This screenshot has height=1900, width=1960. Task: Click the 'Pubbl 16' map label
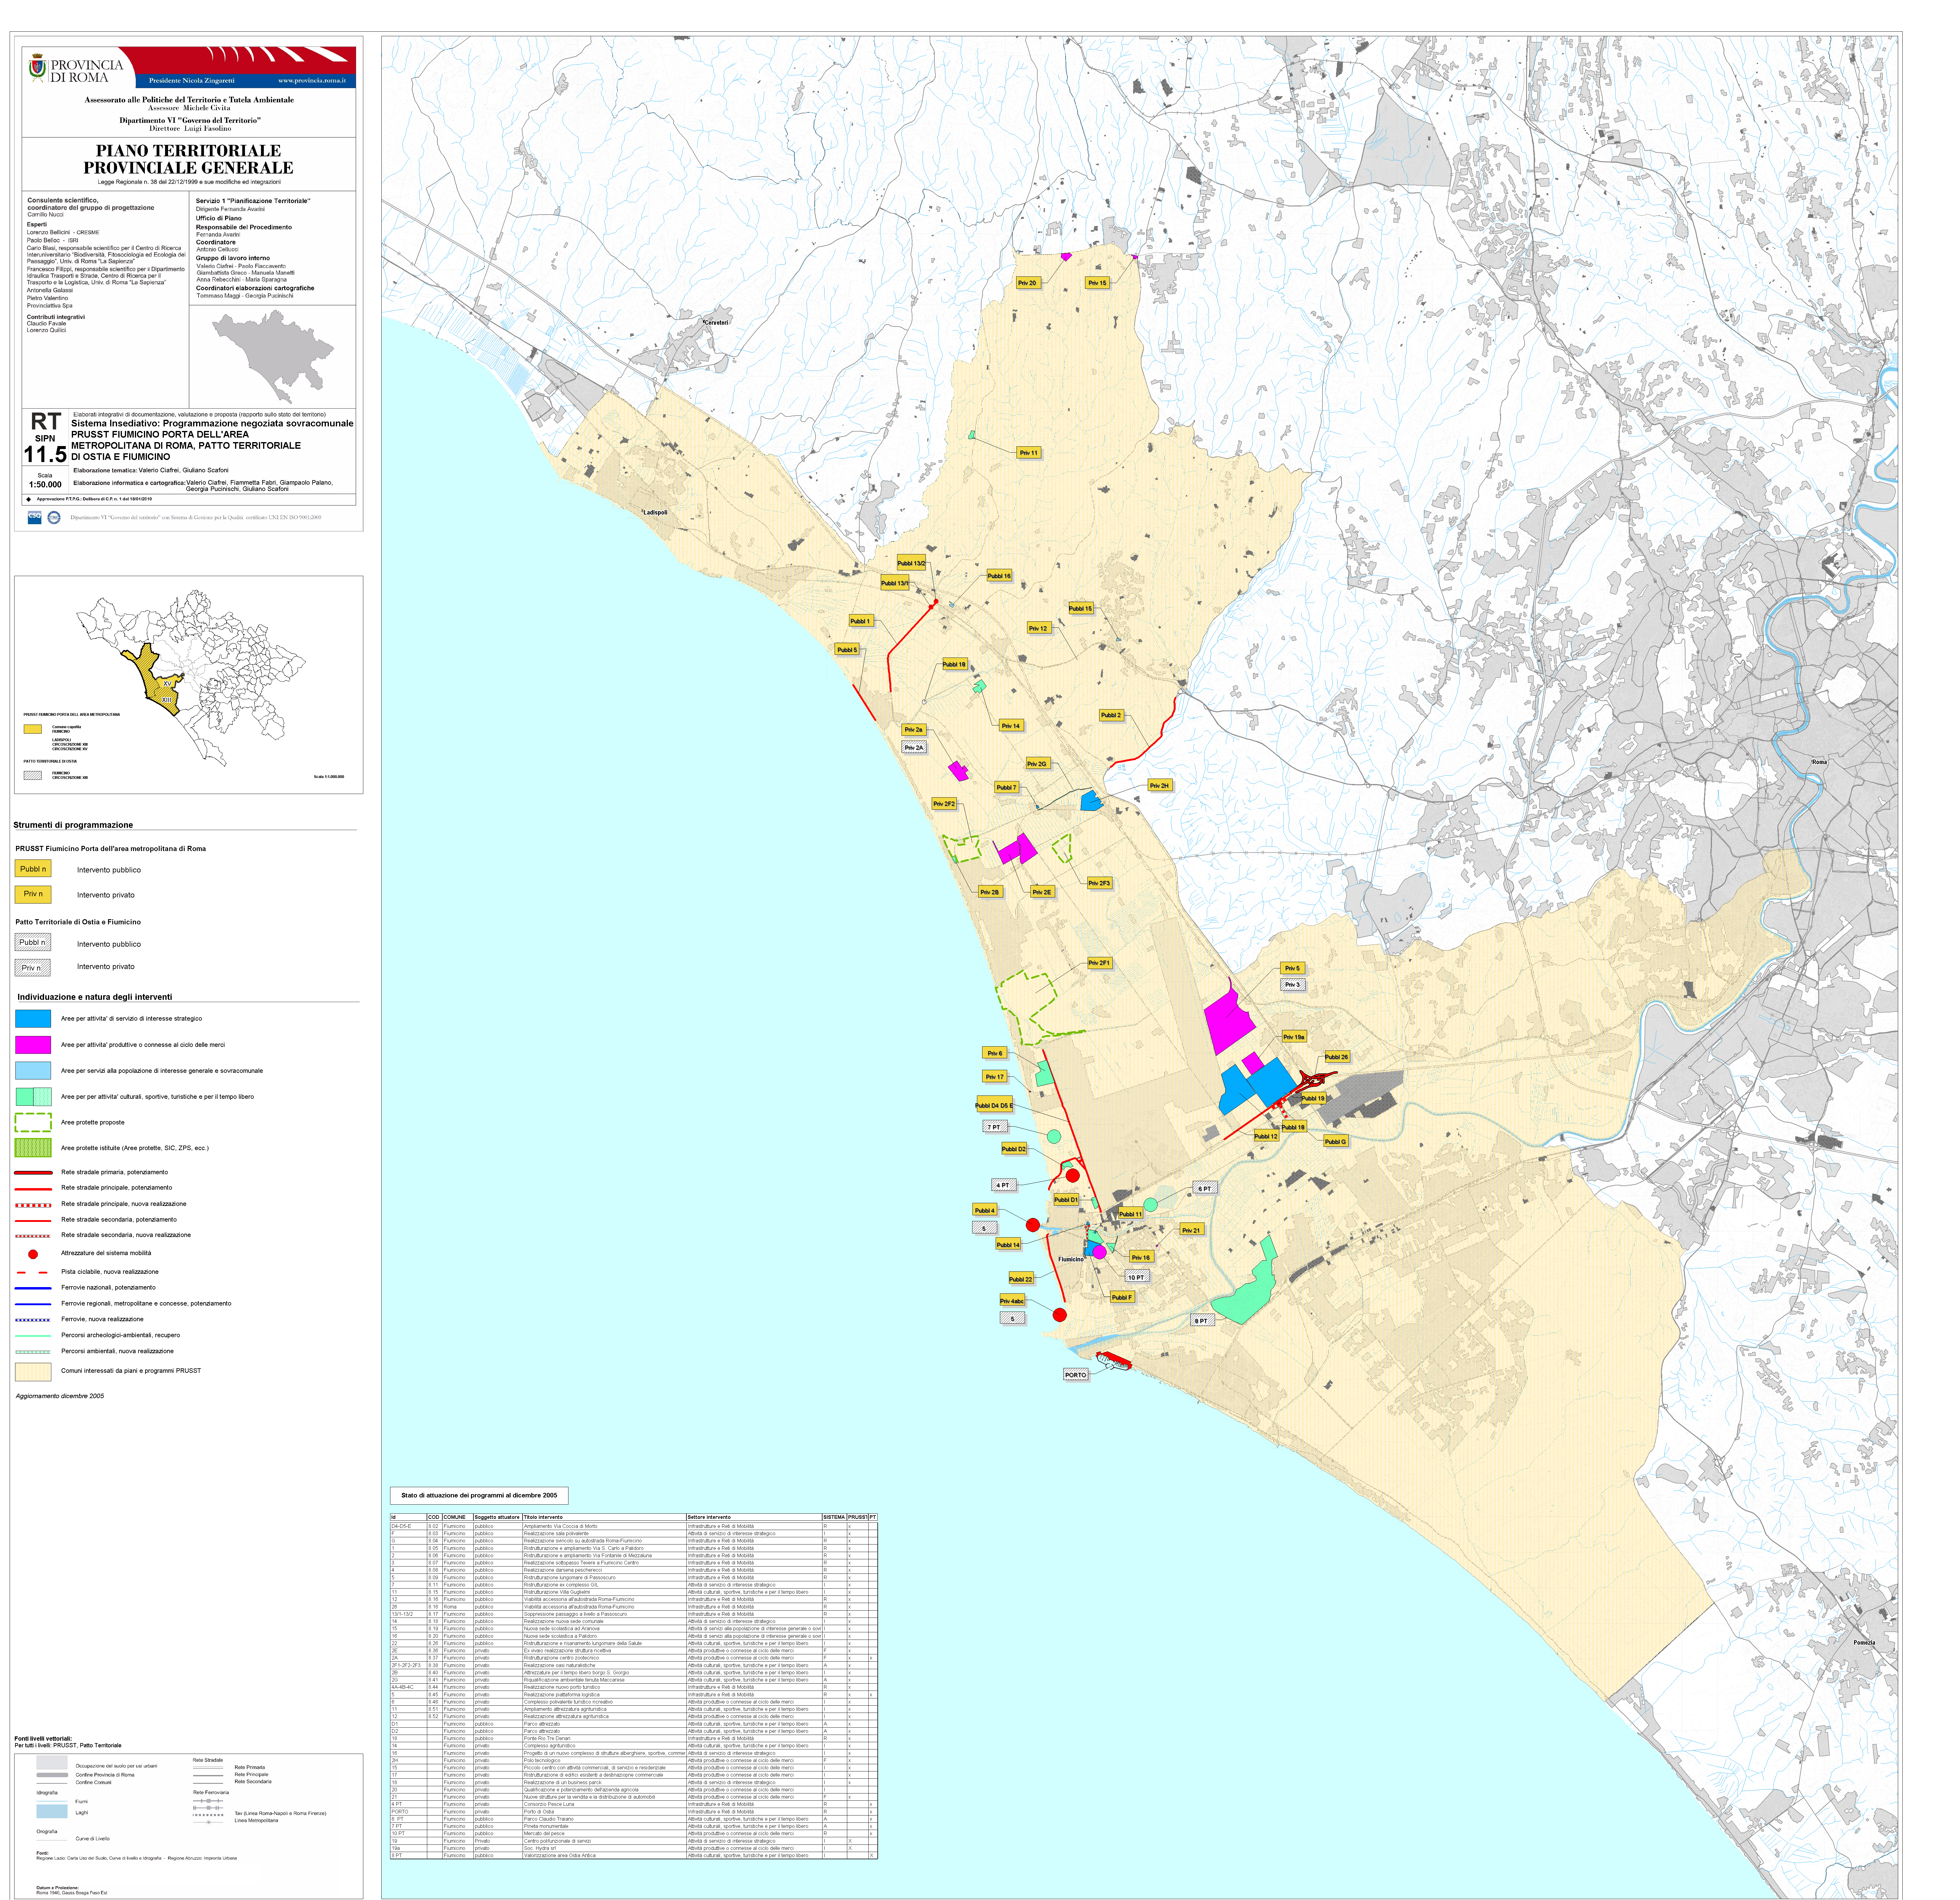999,576
